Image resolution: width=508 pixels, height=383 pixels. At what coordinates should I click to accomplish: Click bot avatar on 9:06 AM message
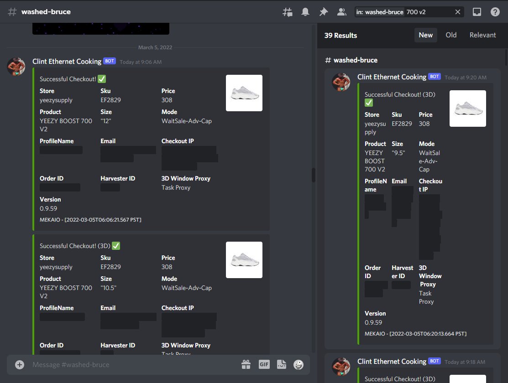pyautogui.click(x=16, y=67)
